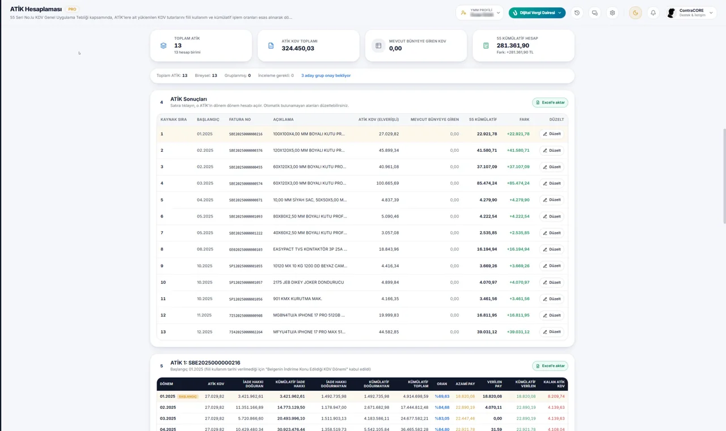Select row with invoice SBE2025000001222

(x=362, y=233)
